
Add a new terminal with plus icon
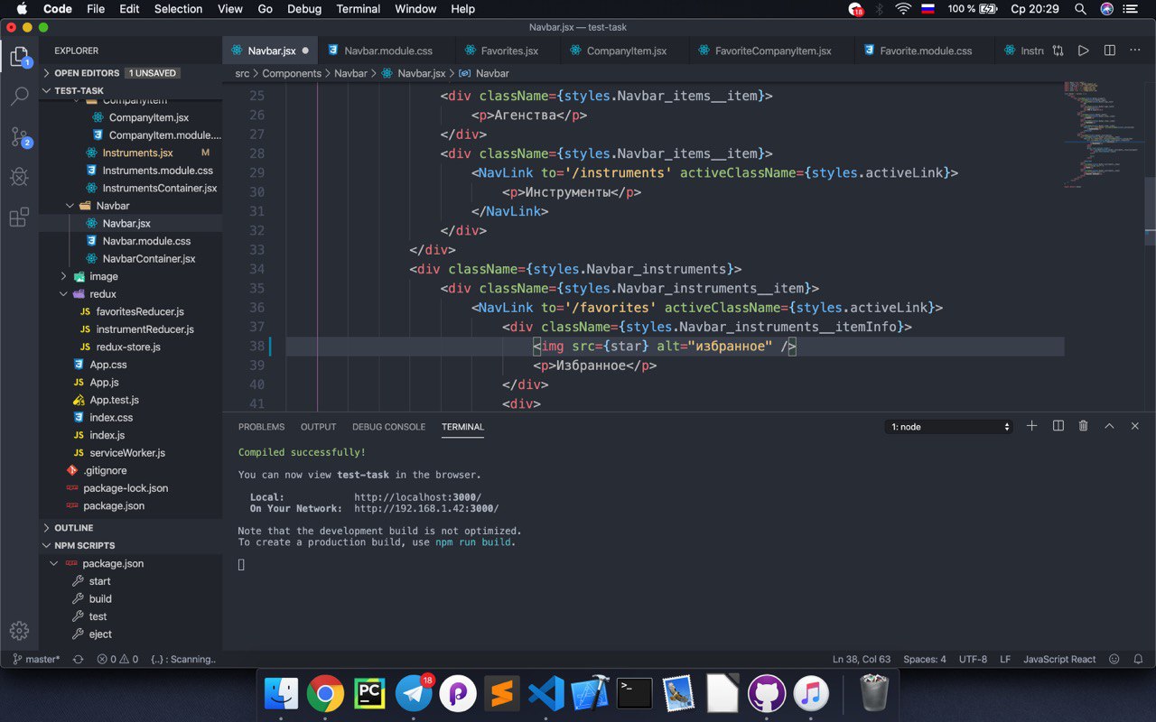[1032, 426]
